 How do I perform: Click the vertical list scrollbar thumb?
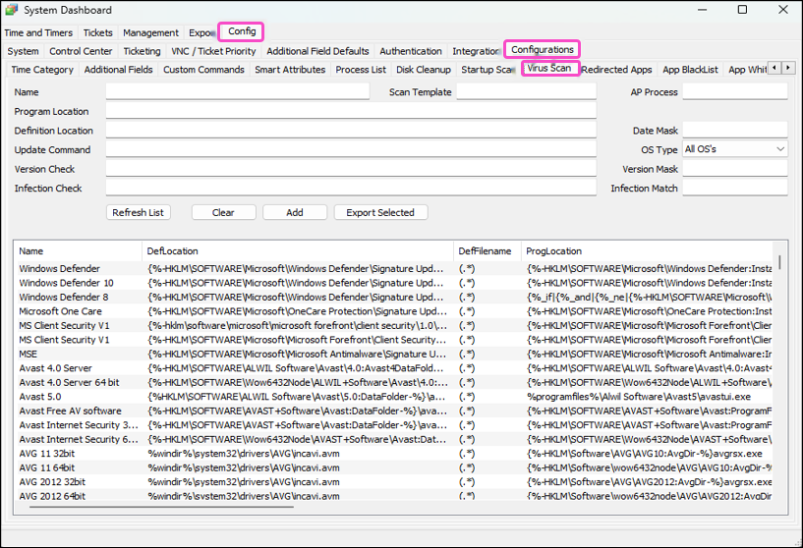click(780, 262)
